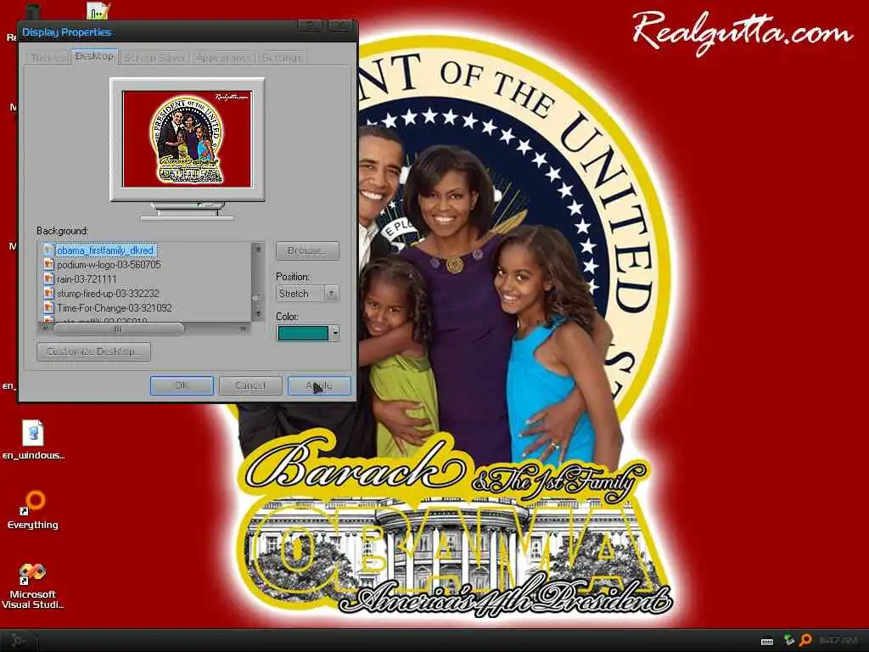Image resolution: width=869 pixels, height=652 pixels.
Task: Confirm with the OK button
Action: click(182, 385)
